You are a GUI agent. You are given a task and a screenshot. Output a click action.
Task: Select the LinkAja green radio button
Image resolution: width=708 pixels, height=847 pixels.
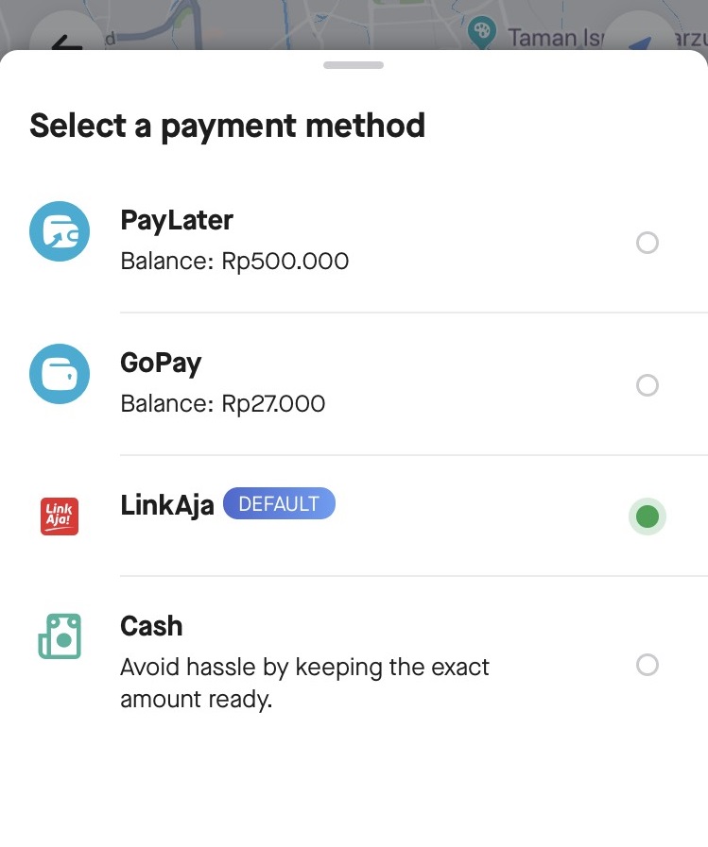[x=648, y=517]
